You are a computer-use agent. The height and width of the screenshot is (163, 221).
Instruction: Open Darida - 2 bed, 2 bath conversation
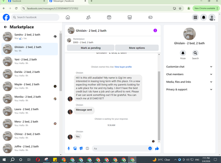[30, 74]
